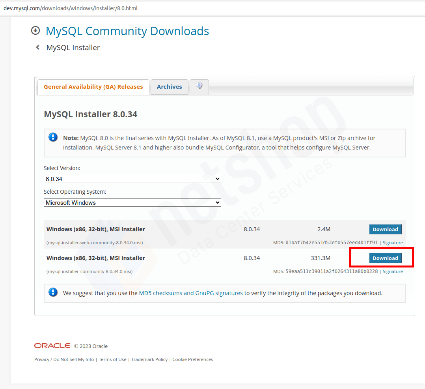Download the mysql-installer-web-community package
This screenshot has width=425, height=389.
[x=385, y=229]
